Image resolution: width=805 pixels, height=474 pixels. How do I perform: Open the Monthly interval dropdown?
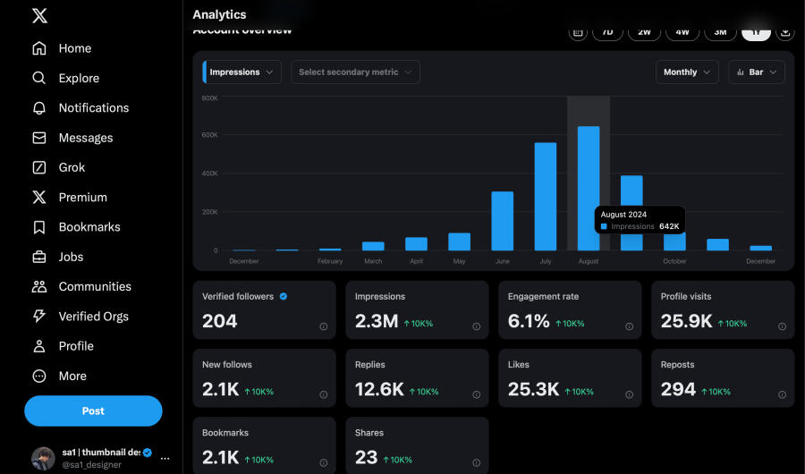tap(687, 72)
